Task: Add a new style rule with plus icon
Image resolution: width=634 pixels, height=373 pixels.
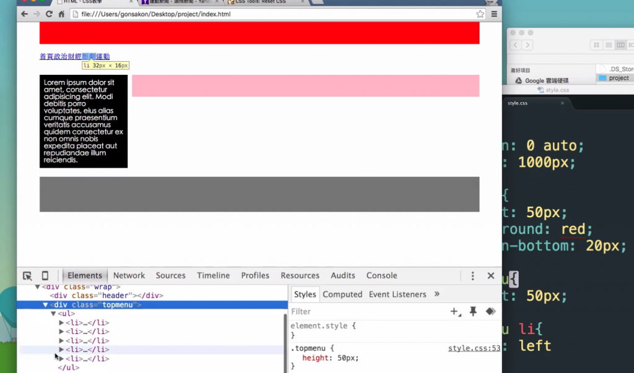Action: (x=455, y=312)
